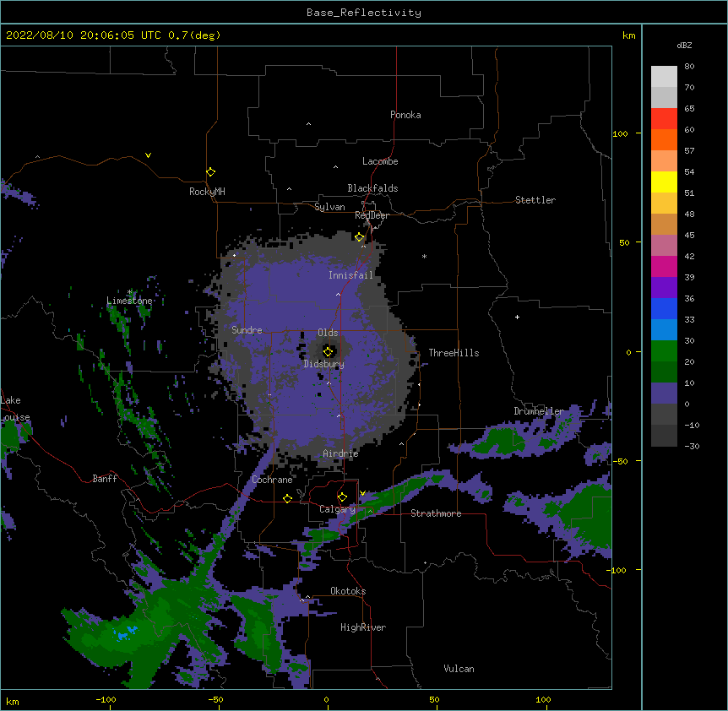728x711 pixels.
Task: Click the Sundre label
Action: pos(247,330)
